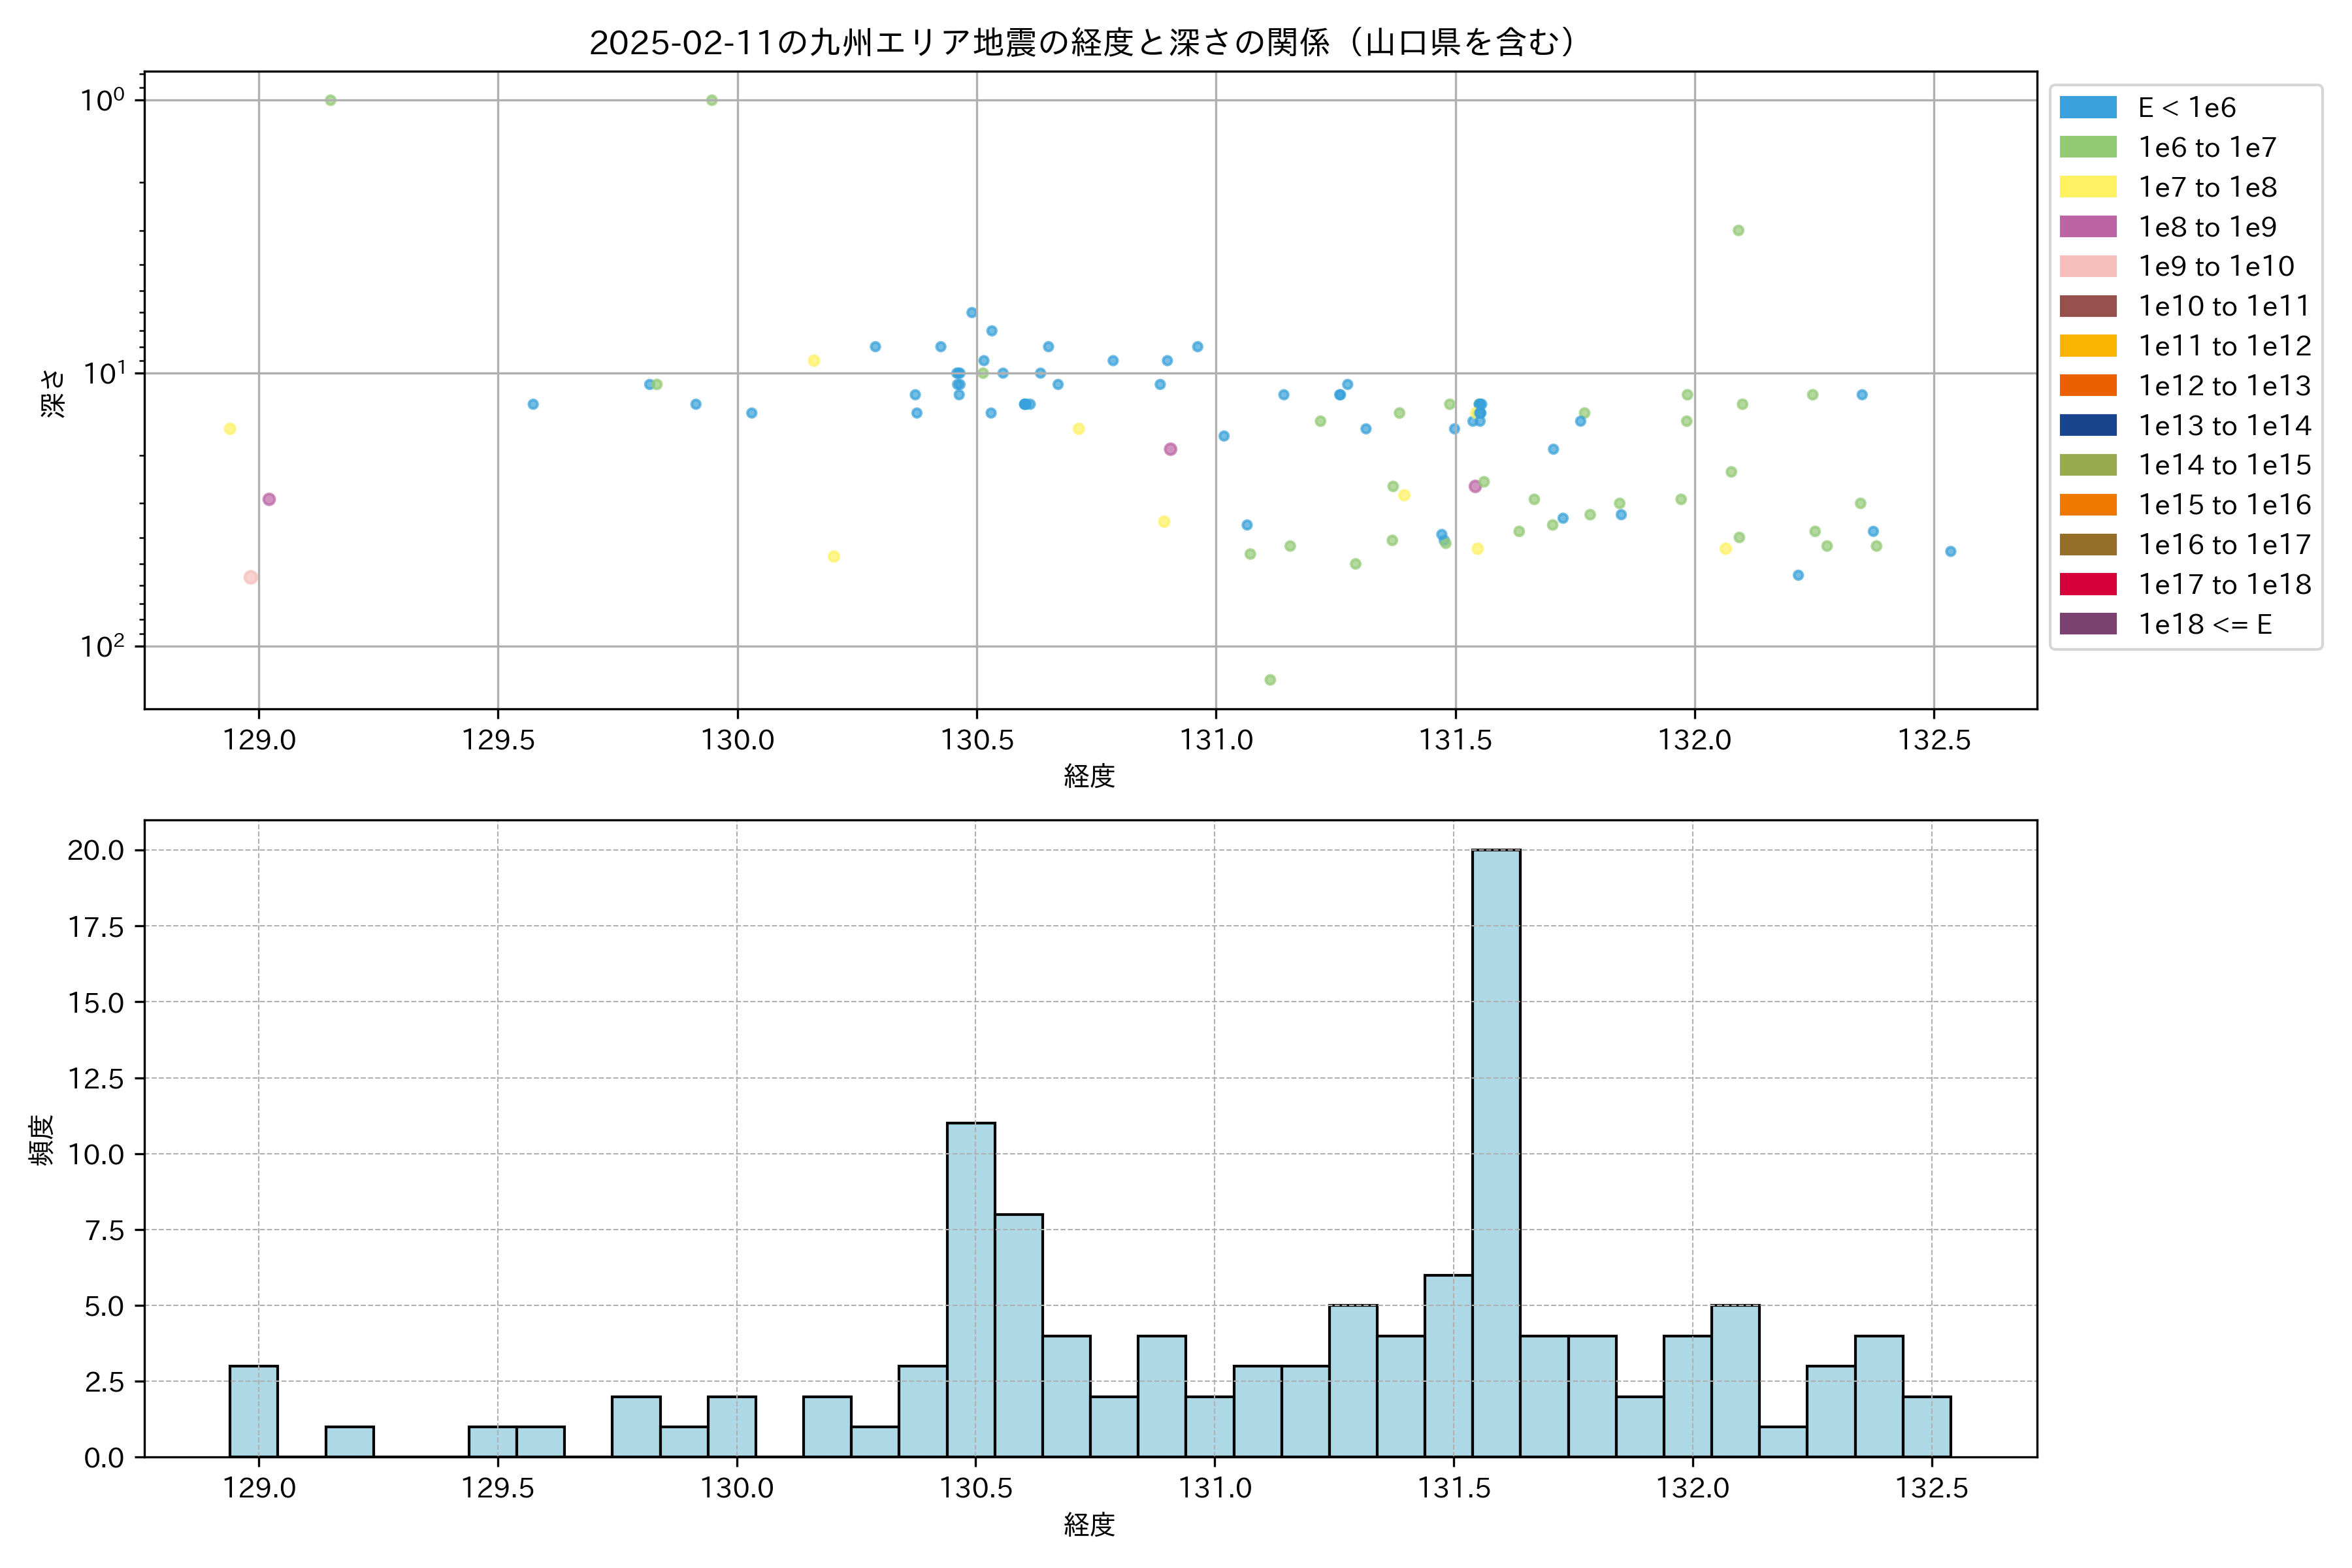This screenshot has height=1568, width=2352.
Task: Click the red 1e17 to 1e18 swatch
Action: coord(2087,584)
